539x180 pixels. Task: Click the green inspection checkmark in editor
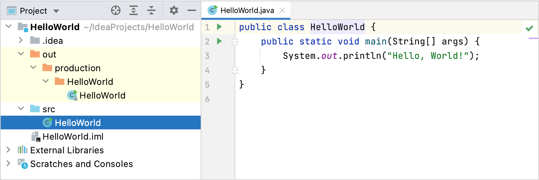coord(529,28)
